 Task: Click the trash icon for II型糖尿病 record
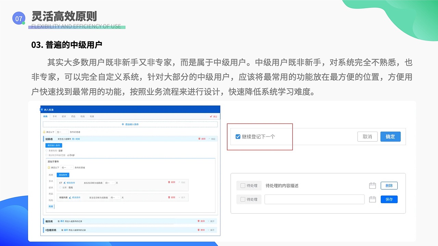pyautogui.click(x=199, y=230)
